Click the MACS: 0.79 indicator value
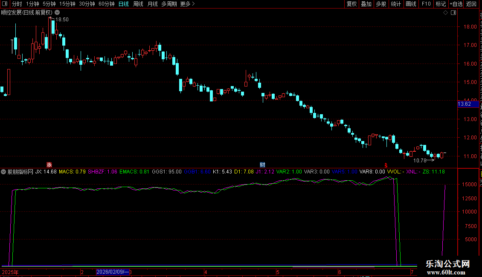Image resolution: width=482 pixels, height=277 pixels. [72, 172]
